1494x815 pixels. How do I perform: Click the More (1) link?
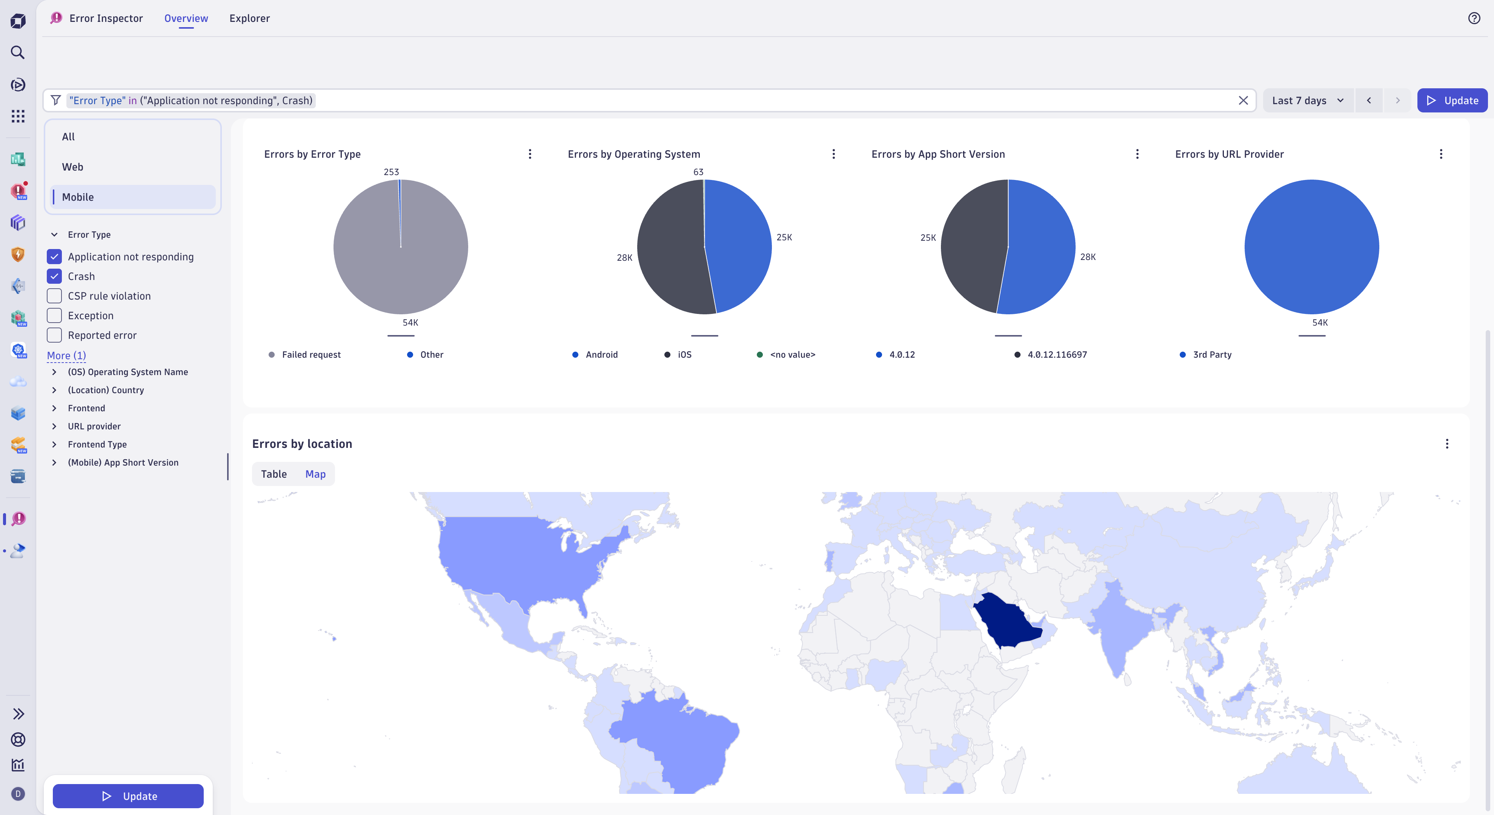[66, 355]
